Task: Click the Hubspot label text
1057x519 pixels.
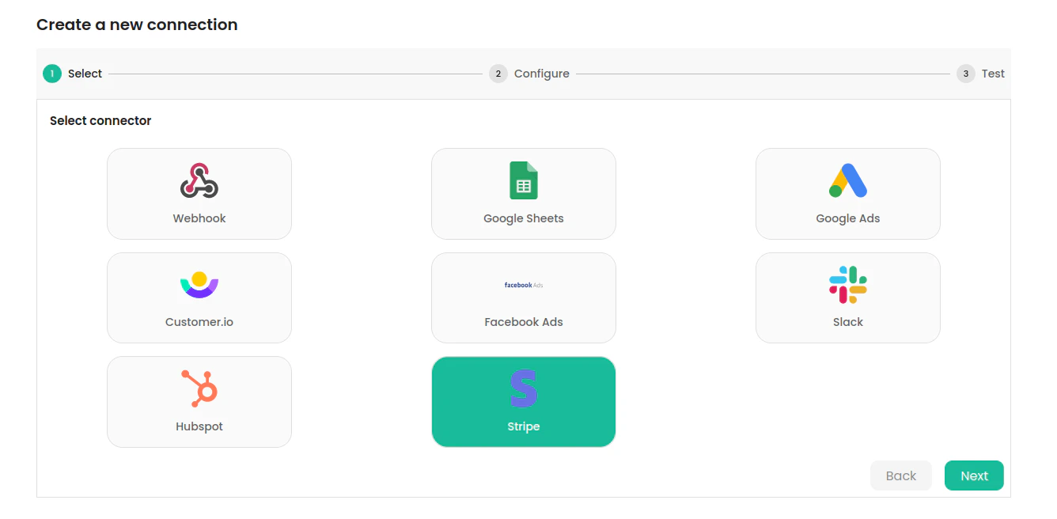Action: click(x=199, y=426)
